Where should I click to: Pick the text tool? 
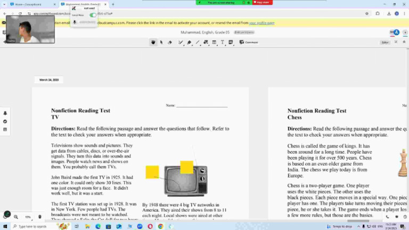222,42
